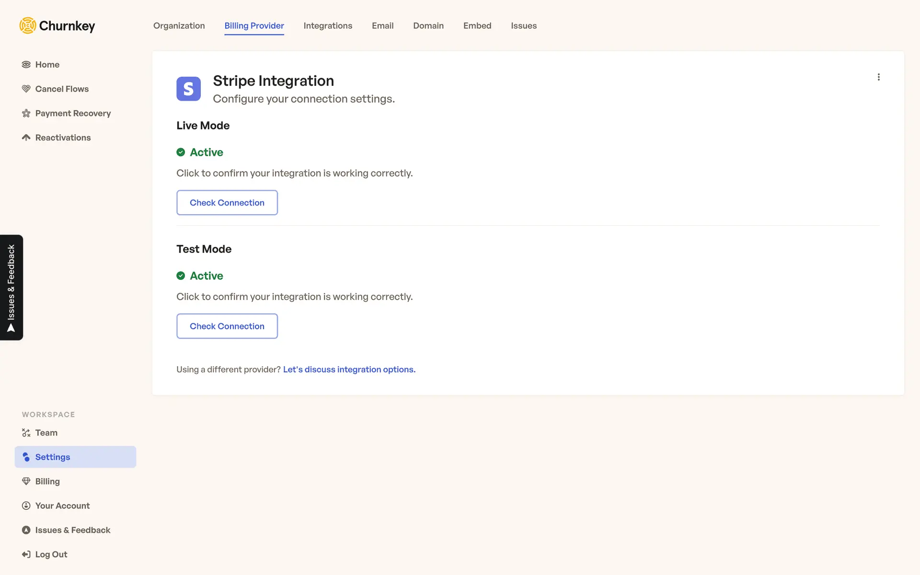Click the Stripe logo icon
Viewport: 920px width, 575px height.
[x=188, y=89]
